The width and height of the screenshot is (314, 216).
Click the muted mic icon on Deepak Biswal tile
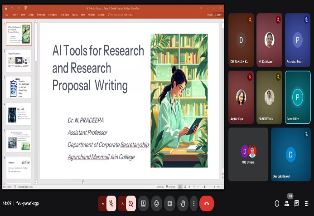point(306,134)
